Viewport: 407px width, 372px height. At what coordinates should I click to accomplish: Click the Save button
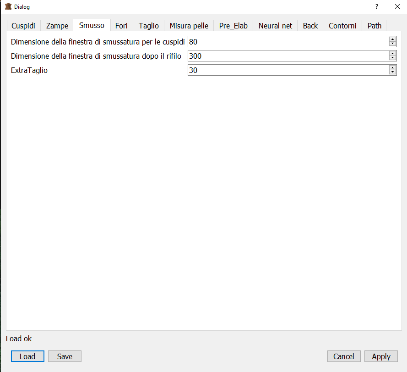click(x=65, y=356)
